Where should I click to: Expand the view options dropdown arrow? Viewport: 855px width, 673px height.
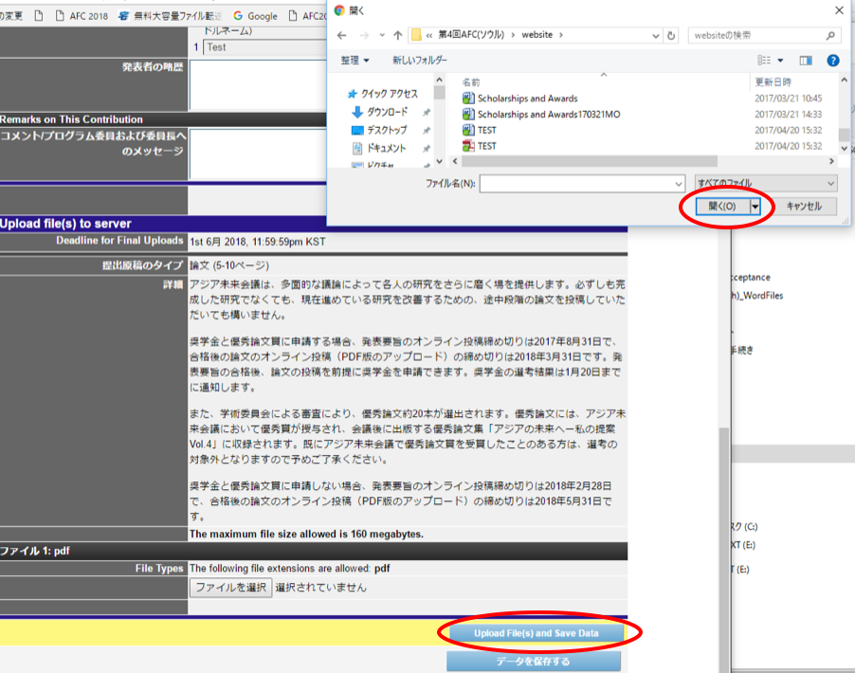point(779,61)
